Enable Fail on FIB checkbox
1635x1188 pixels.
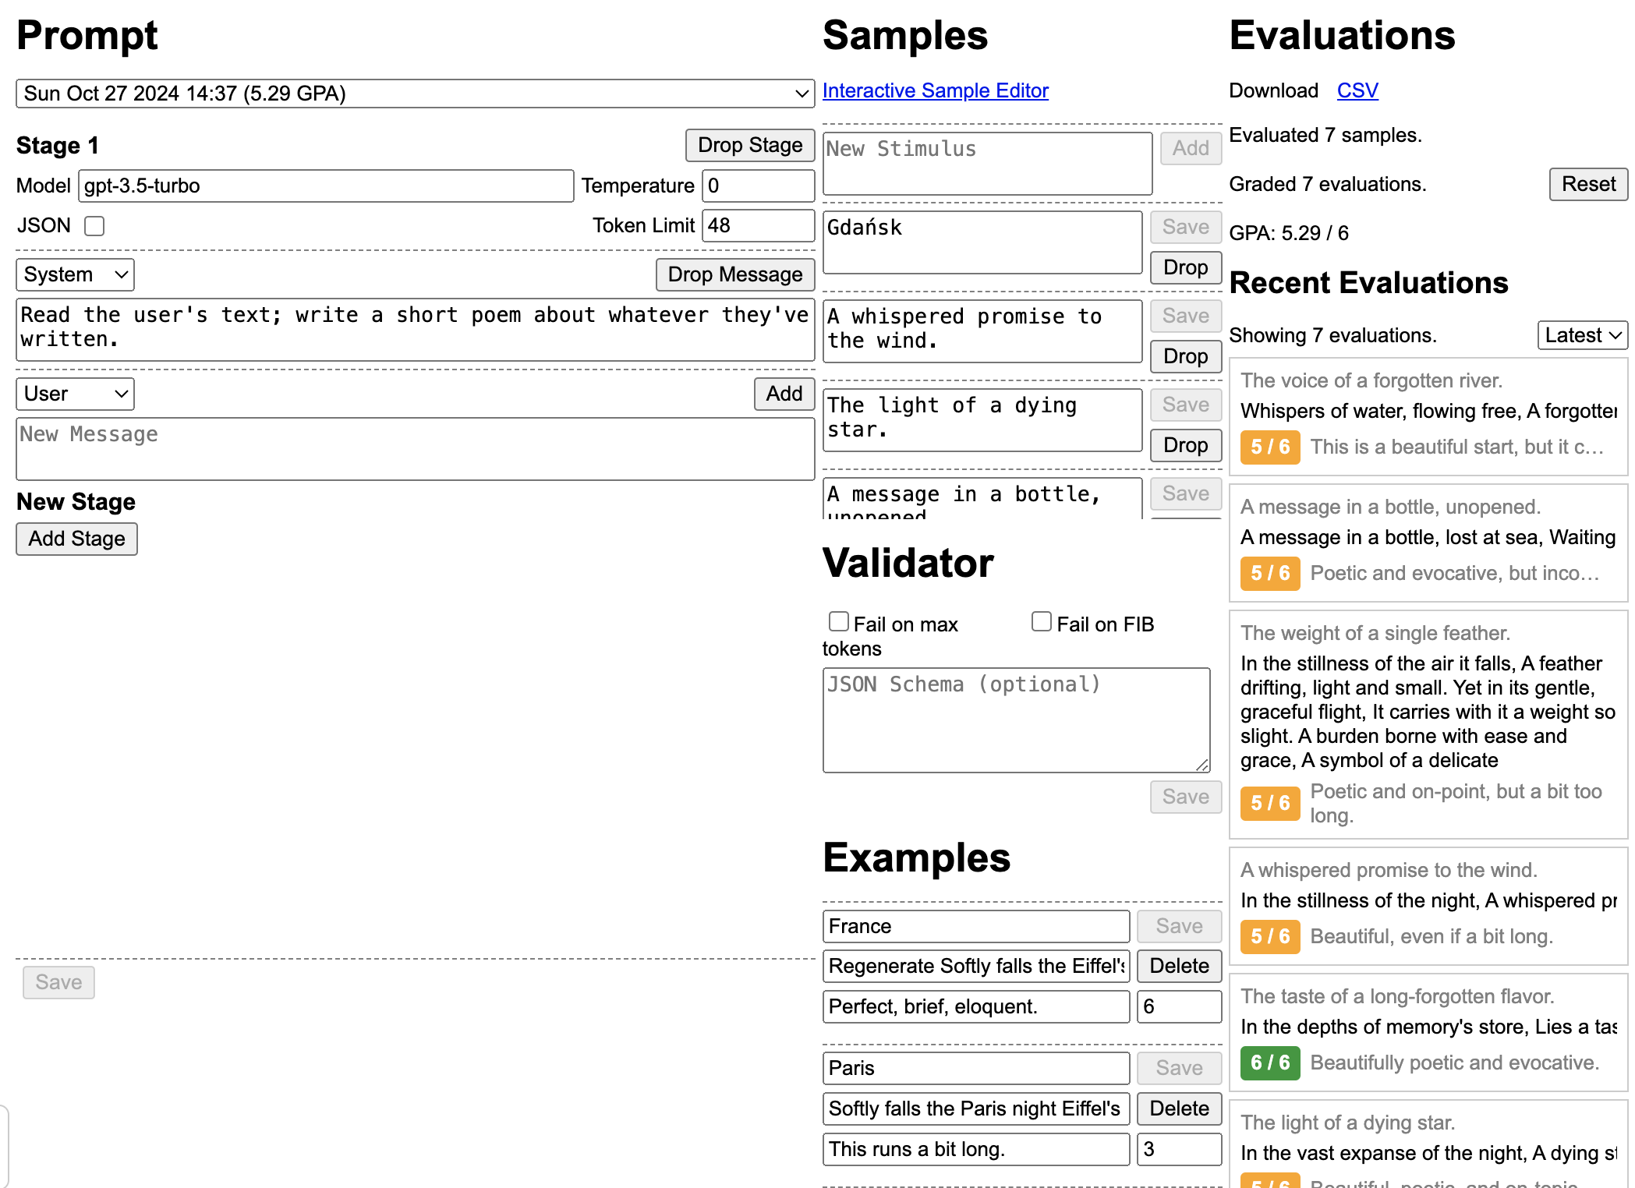1042,621
